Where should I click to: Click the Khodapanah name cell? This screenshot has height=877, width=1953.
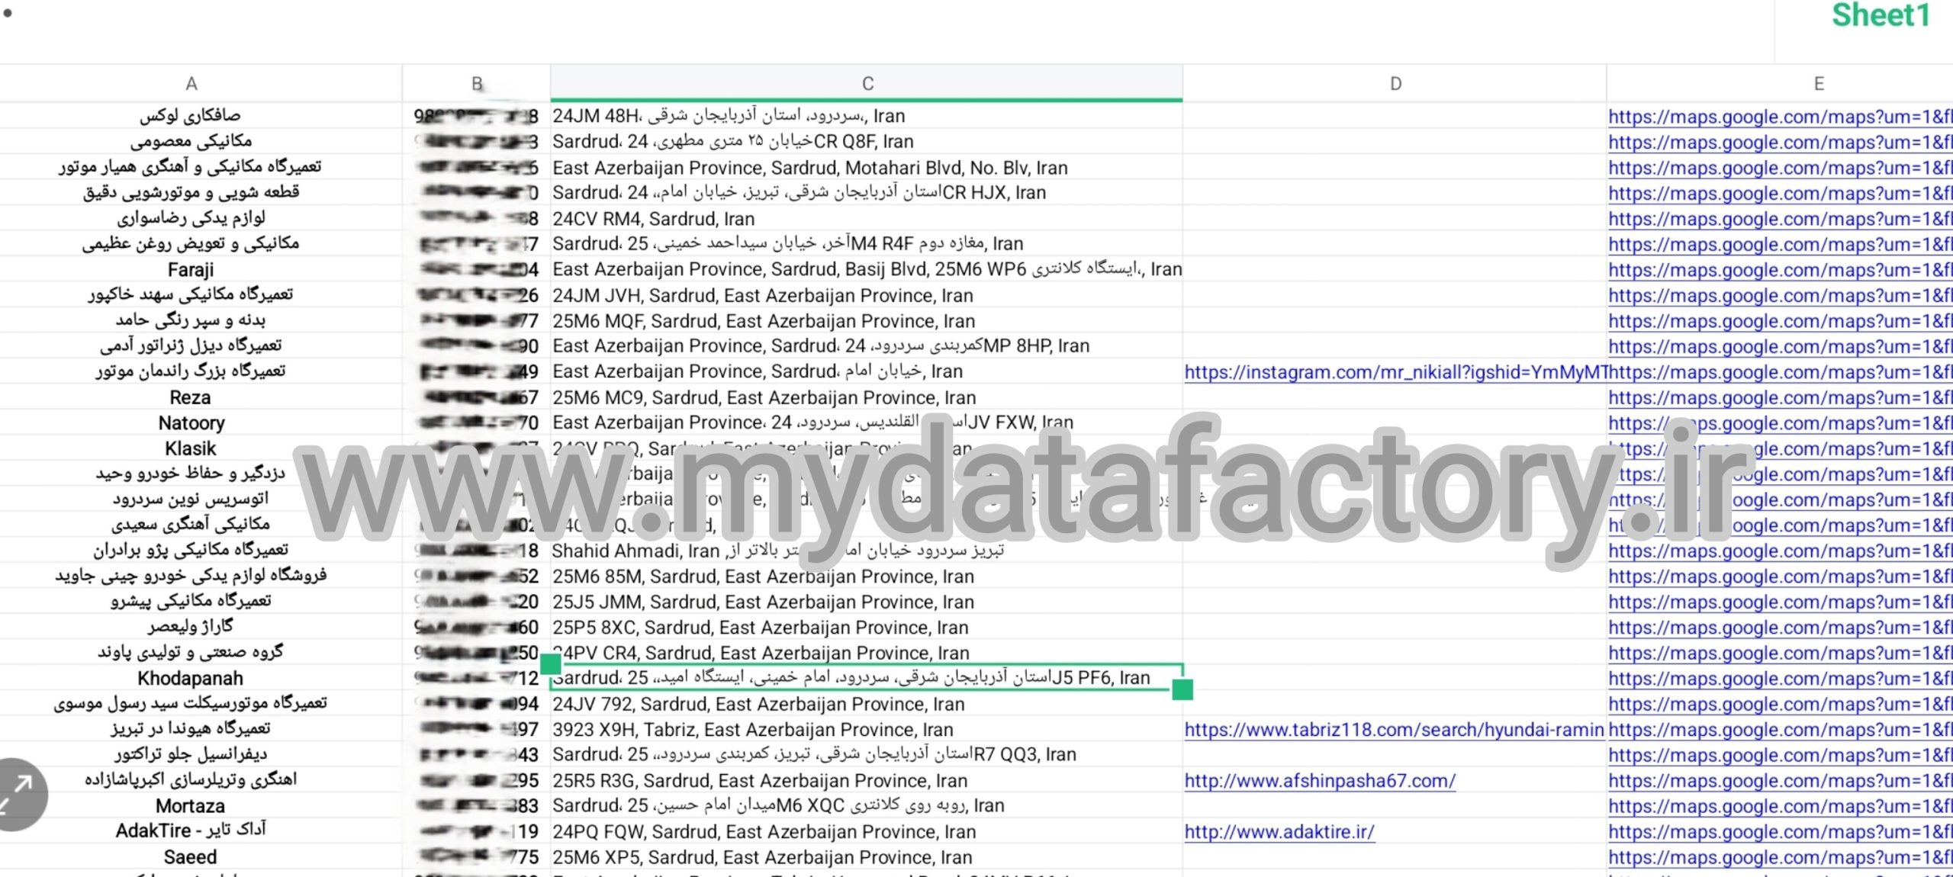click(191, 678)
